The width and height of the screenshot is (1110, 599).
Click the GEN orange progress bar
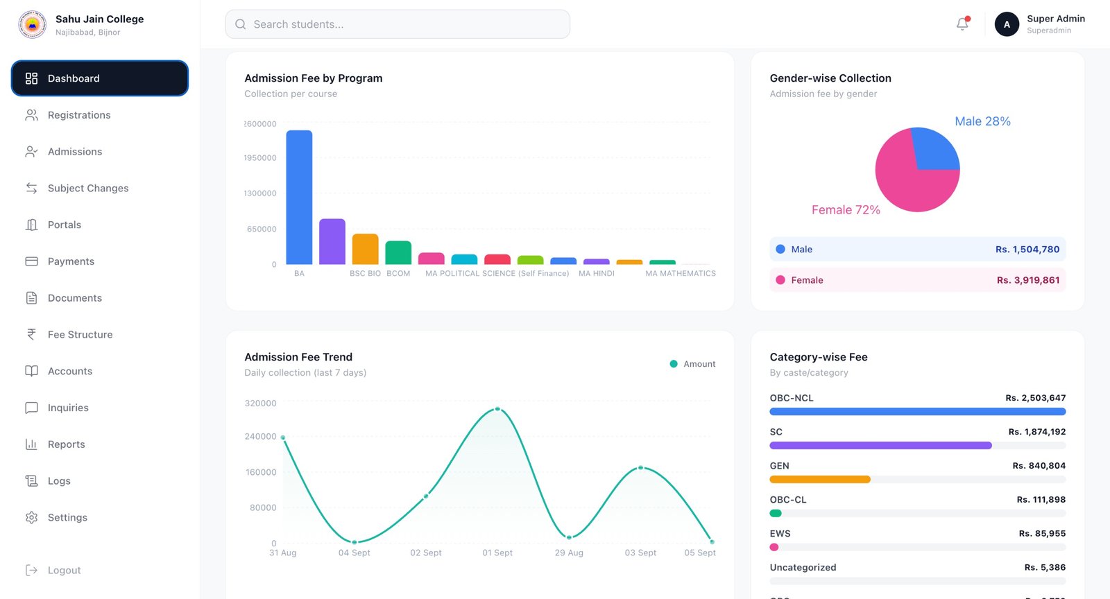click(820, 480)
